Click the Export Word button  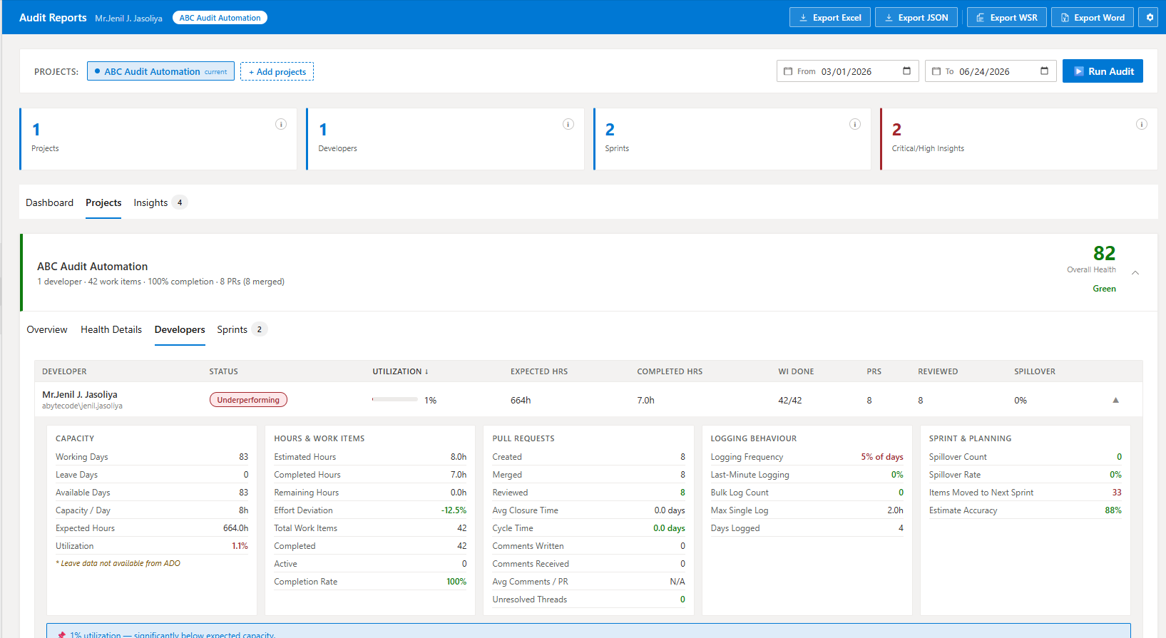tap(1093, 18)
